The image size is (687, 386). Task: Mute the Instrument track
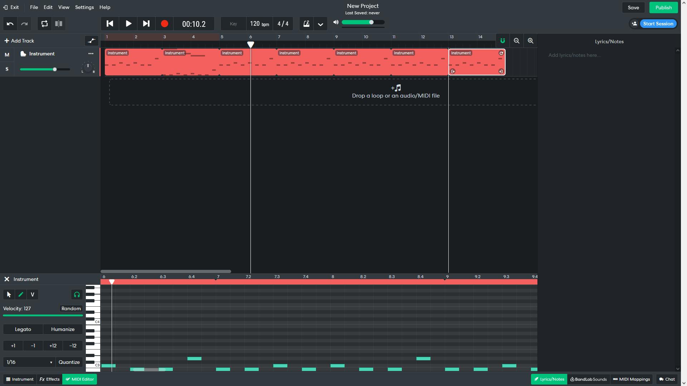point(7,55)
